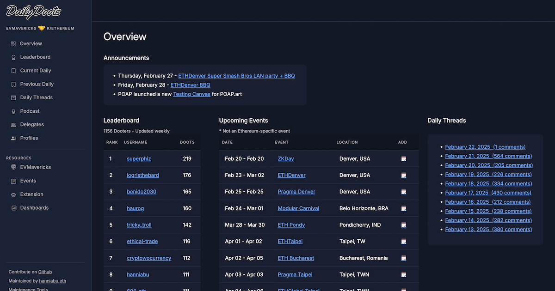Click the Dashboards chart icon
Screen dimensions: 555x291
pos(13,208)
